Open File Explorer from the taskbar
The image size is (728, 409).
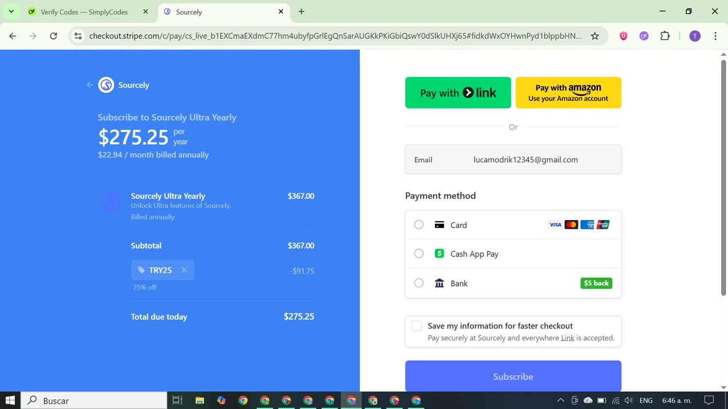pos(199,400)
